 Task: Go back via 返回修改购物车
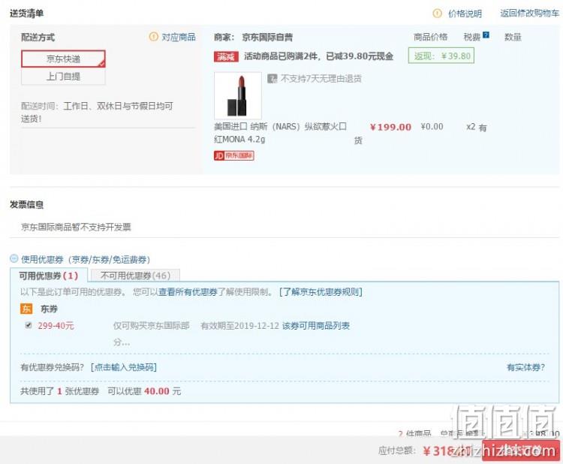coord(530,14)
